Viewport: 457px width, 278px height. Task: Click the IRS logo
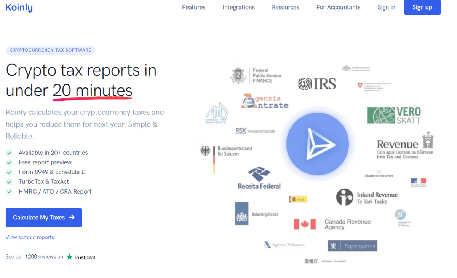[x=317, y=84]
